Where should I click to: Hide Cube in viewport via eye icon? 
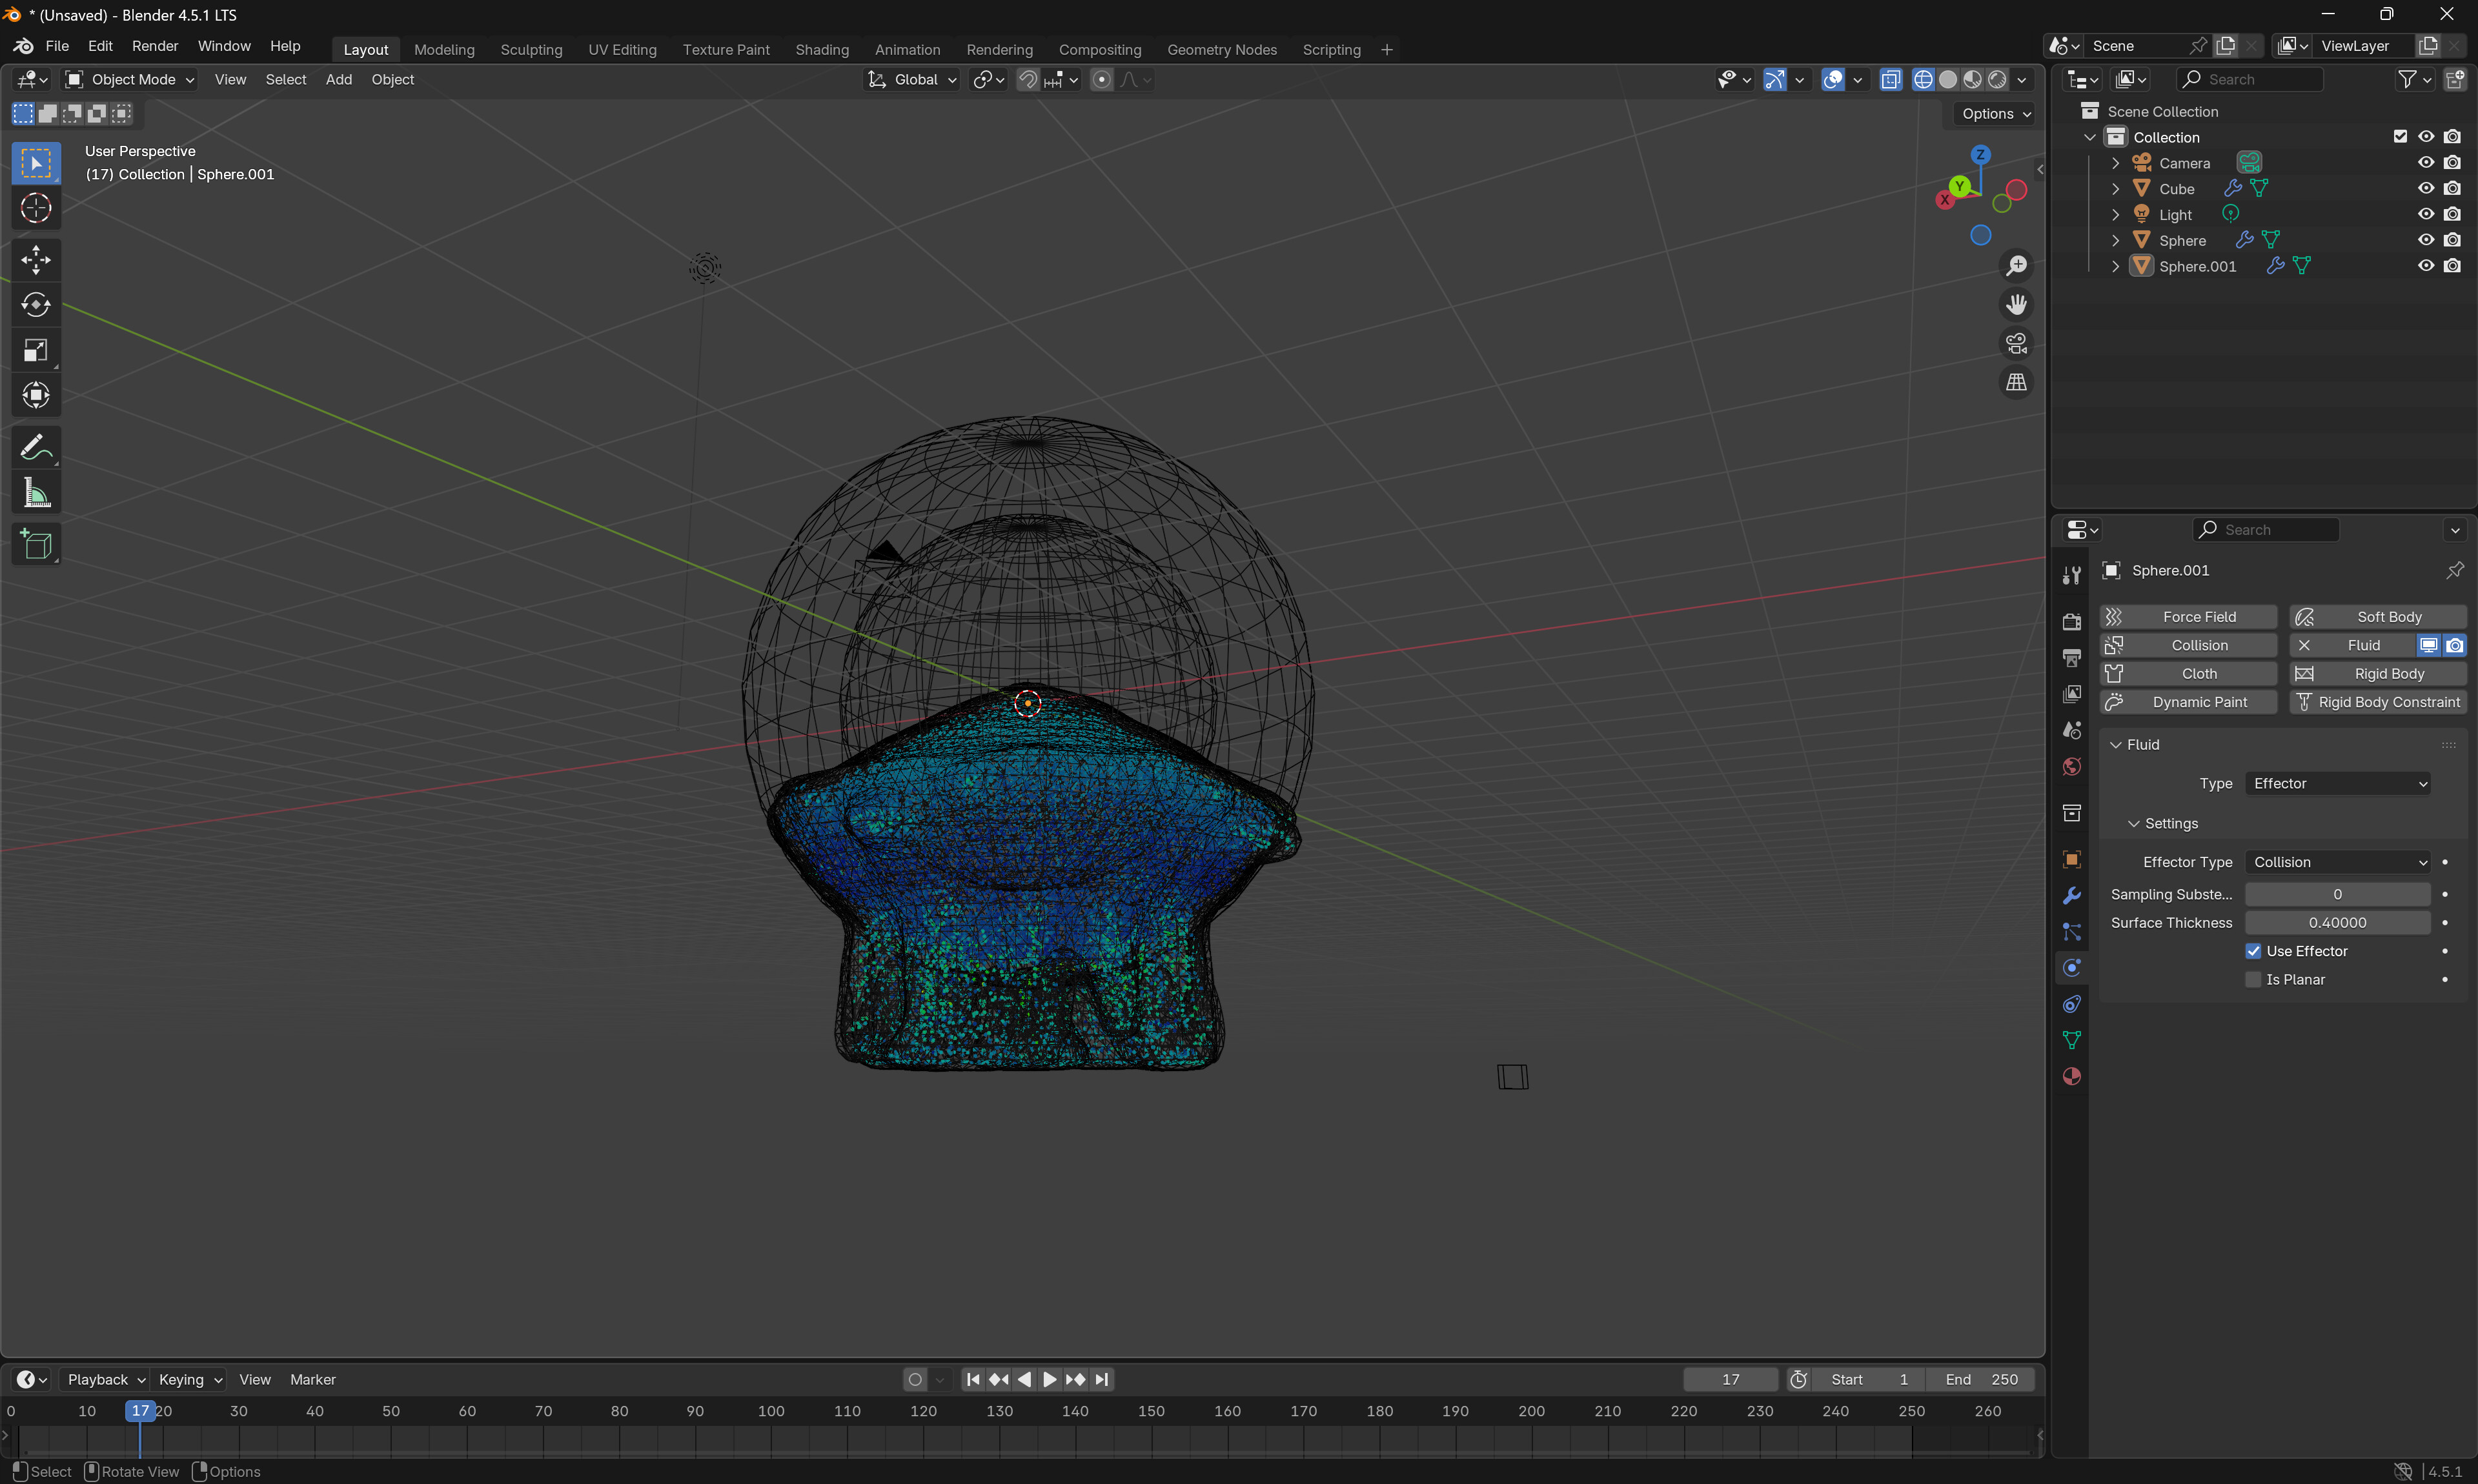pyautogui.click(x=2426, y=188)
